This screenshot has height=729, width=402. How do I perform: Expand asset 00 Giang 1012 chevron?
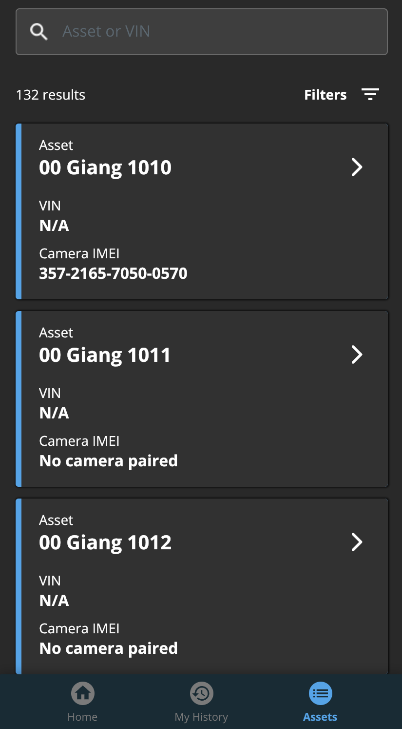pos(357,542)
